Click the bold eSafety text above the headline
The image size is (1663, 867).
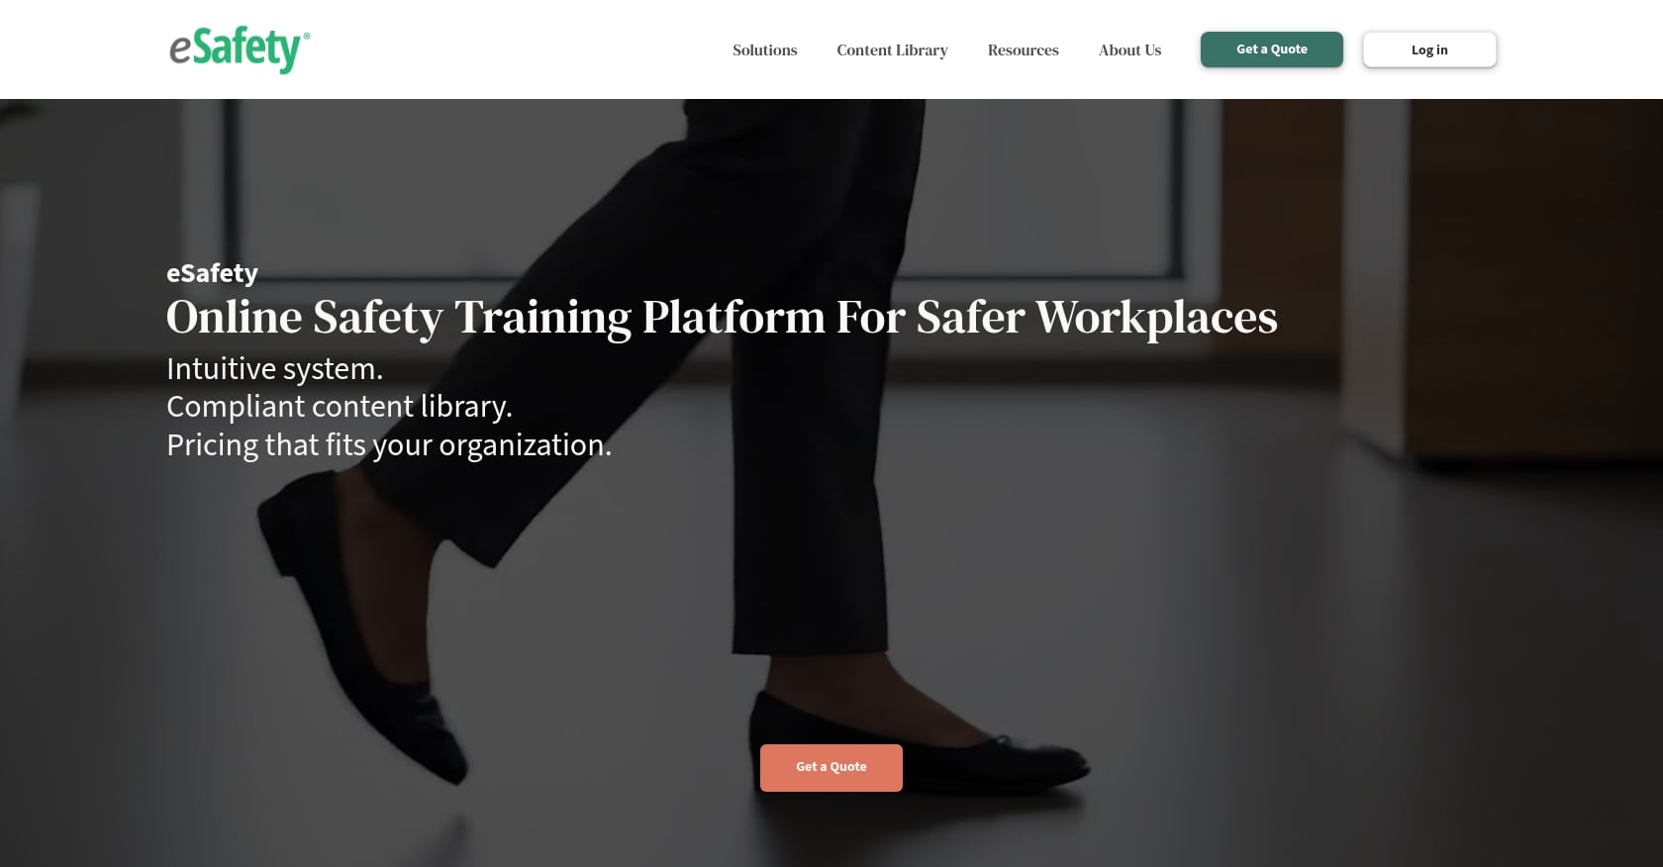(212, 273)
